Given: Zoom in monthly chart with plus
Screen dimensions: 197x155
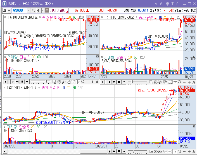Looking at the screenshot, I should tap(92, 82).
